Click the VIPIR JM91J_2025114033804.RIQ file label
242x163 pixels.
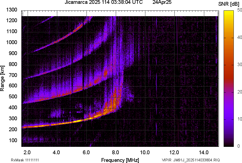tap(191, 160)
